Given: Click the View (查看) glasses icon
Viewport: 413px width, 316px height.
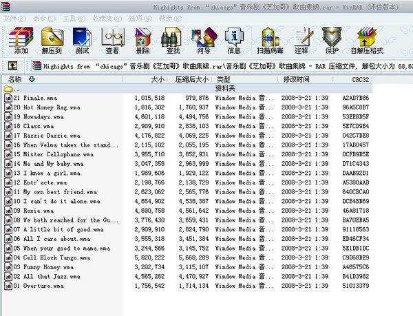Looking at the screenshot, I should [x=113, y=37].
